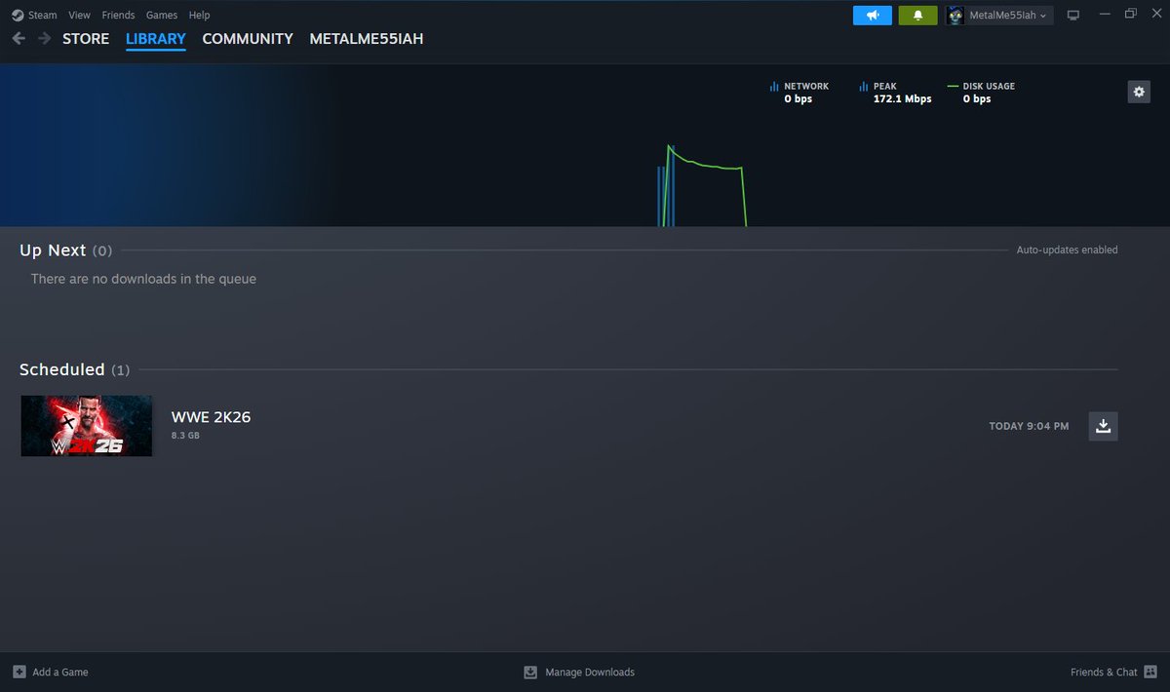Minimize the Steam window
This screenshot has height=692, width=1170.
tap(1104, 15)
